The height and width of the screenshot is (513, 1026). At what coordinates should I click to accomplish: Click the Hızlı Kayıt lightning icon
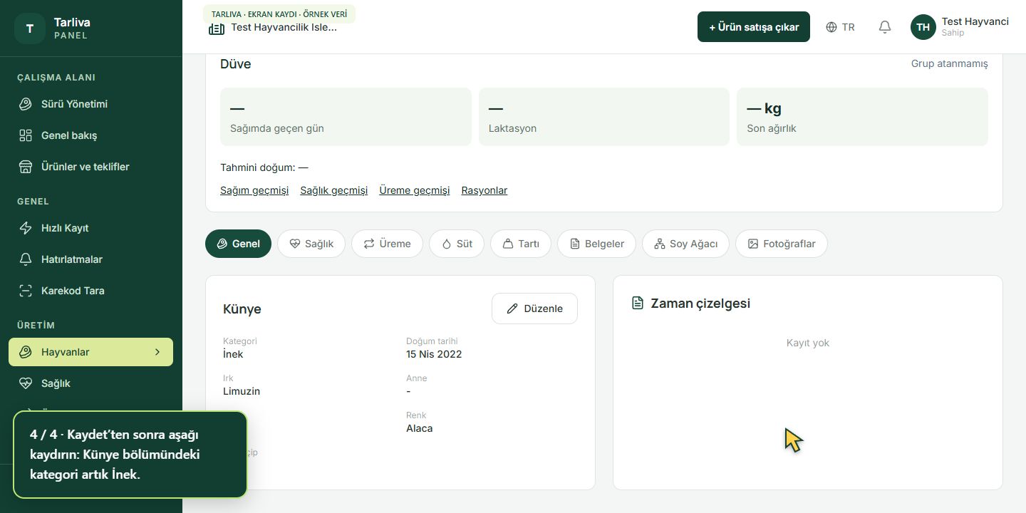pyautogui.click(x=26, y=228)
